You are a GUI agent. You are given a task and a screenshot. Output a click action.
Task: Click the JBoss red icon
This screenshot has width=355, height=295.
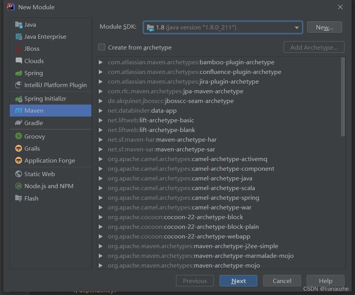coord(19,48)
